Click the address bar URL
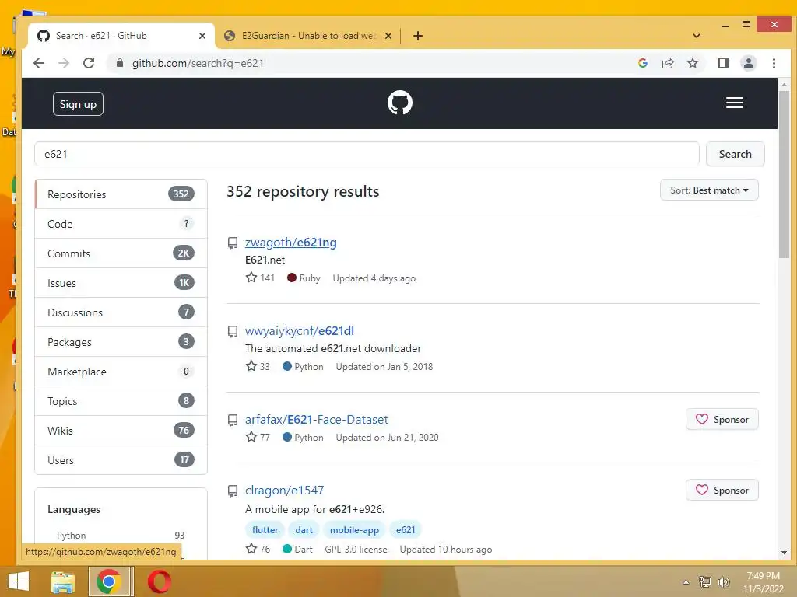The width and height of the screenshot is (797, 597). pyautogui.click(x=198, y=63)
